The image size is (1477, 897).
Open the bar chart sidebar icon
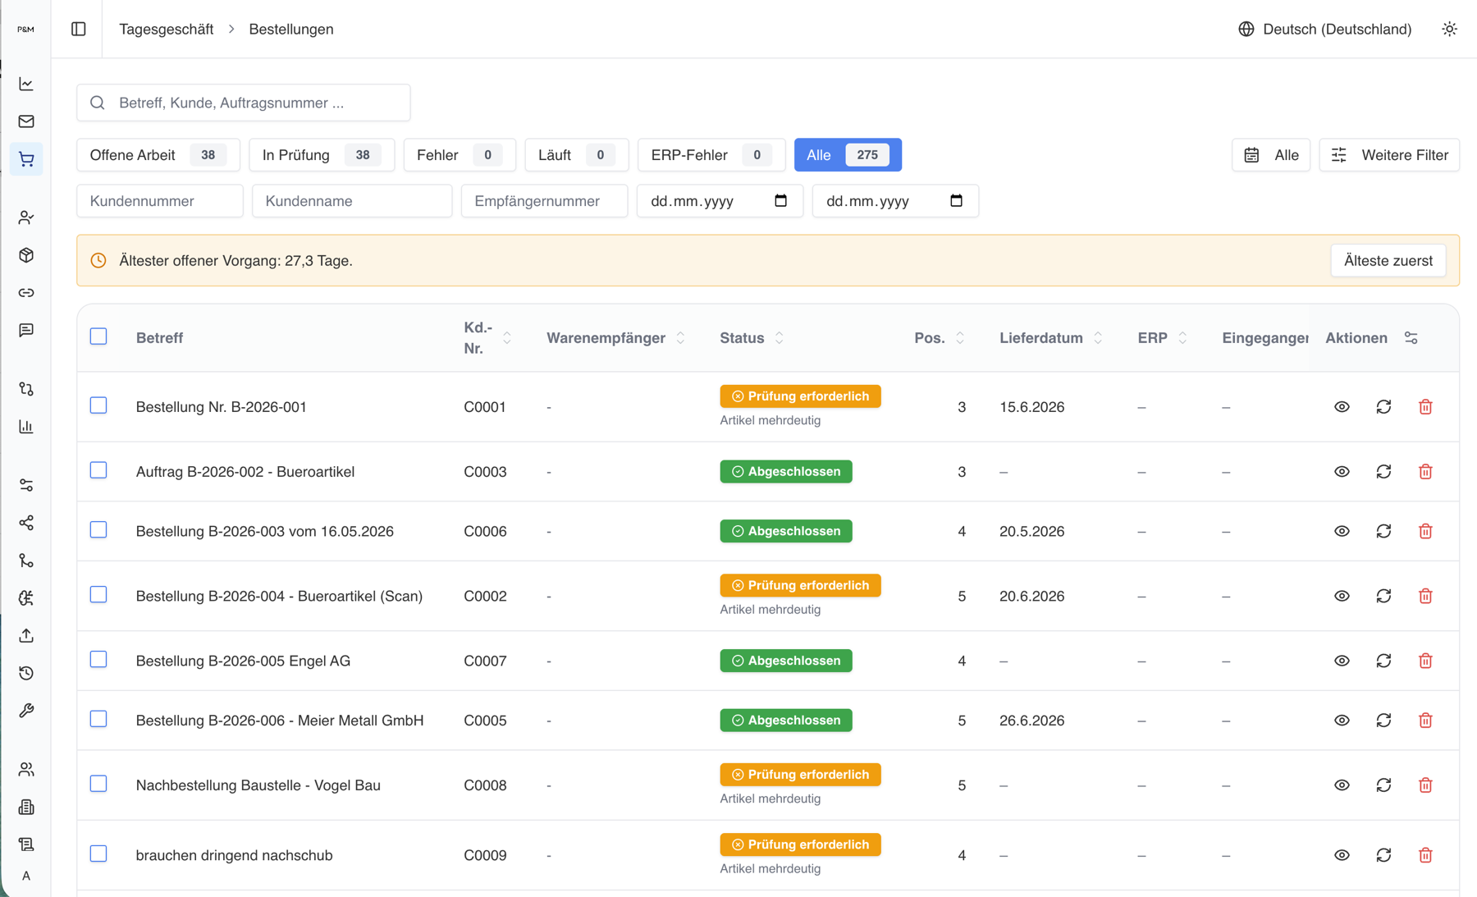(x=26, y=427)
